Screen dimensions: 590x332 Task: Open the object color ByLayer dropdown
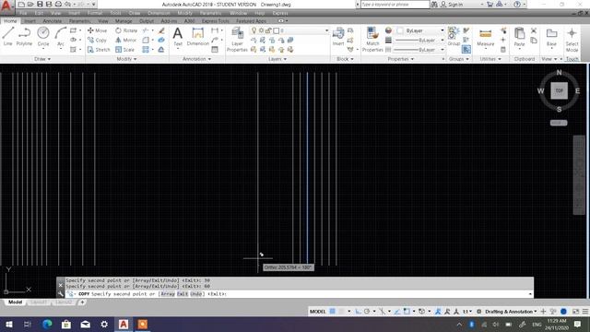[x=420, y=30]
